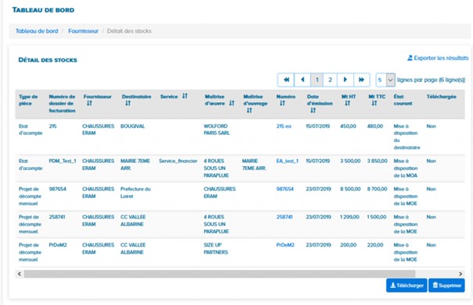Open document number EA_test_1
The height and width of the screenshot is (305, 473).
[x=287, y=161]
